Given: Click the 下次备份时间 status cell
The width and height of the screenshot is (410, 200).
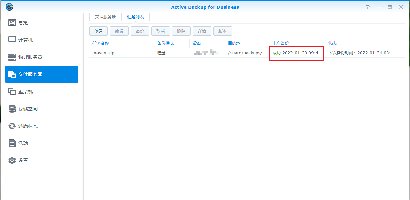Looking at the screenshot, I should pos(361,53).
